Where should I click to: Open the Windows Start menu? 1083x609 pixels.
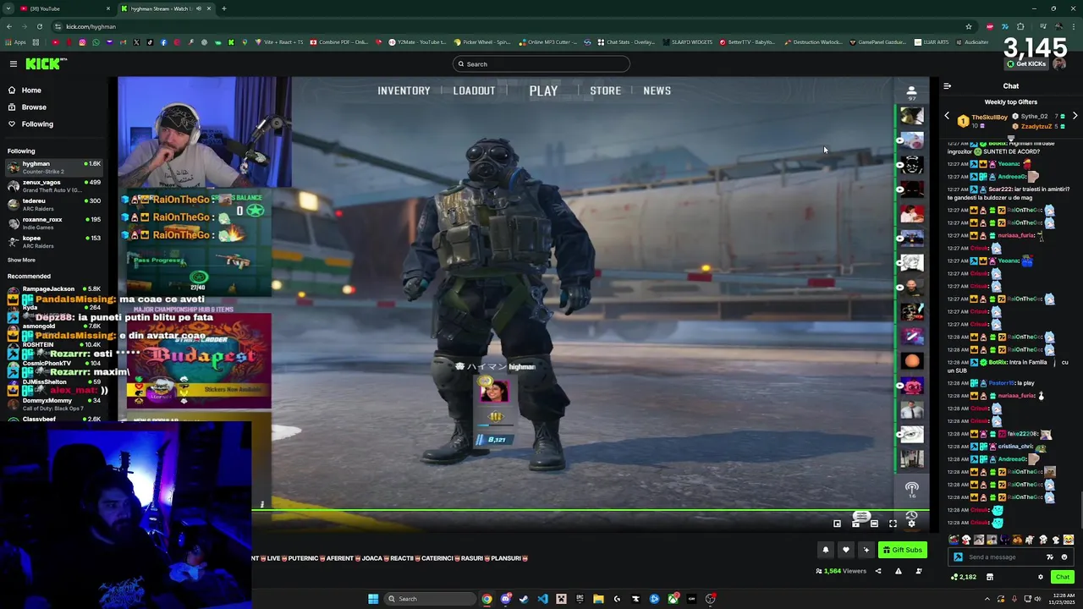[x=373, y=599]
